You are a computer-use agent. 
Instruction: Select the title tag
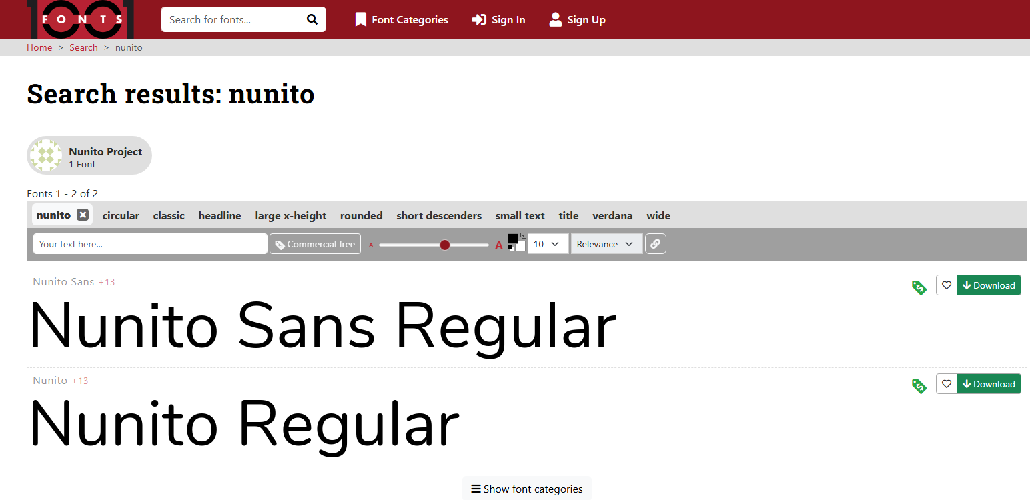pyautogui.click(x=568, y=215)
